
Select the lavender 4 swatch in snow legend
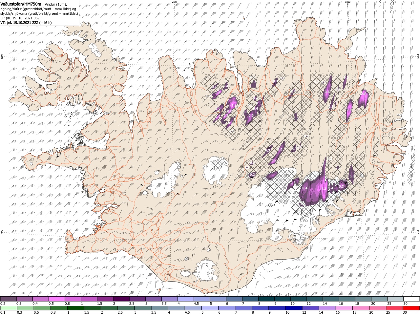185,299
